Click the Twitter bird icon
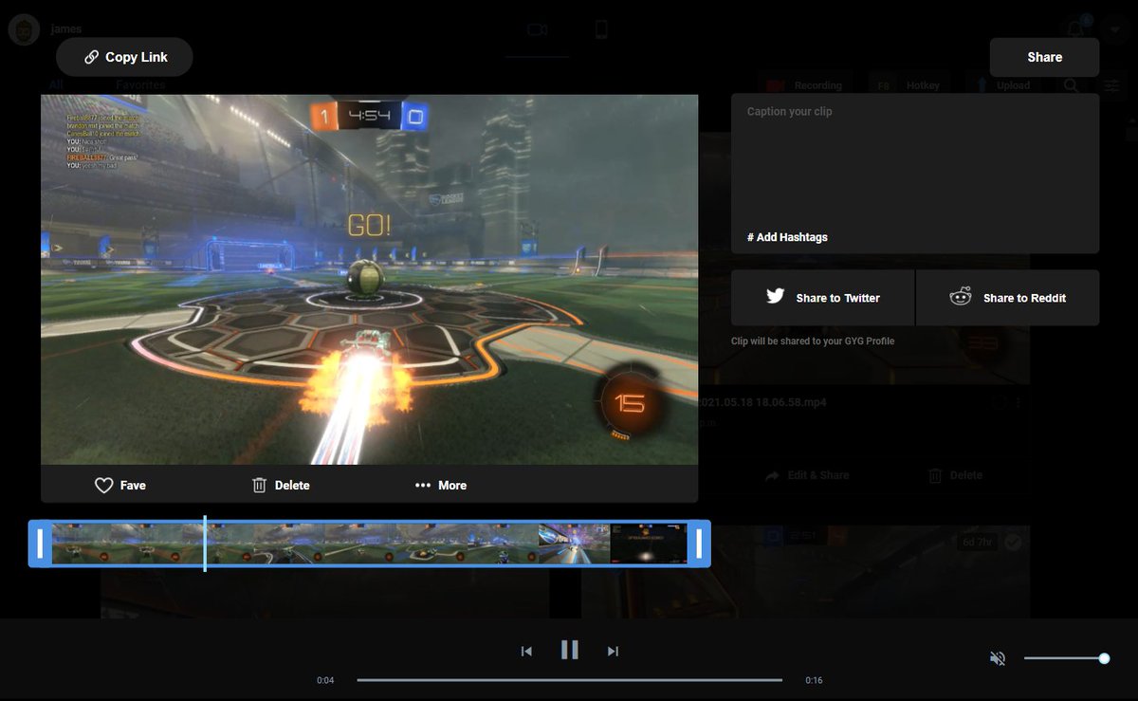The image size is (1138, 701). click(x=776, y=297)
